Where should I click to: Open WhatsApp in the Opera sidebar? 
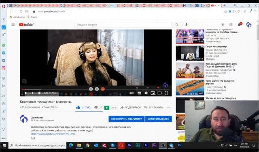coord(4,45)
